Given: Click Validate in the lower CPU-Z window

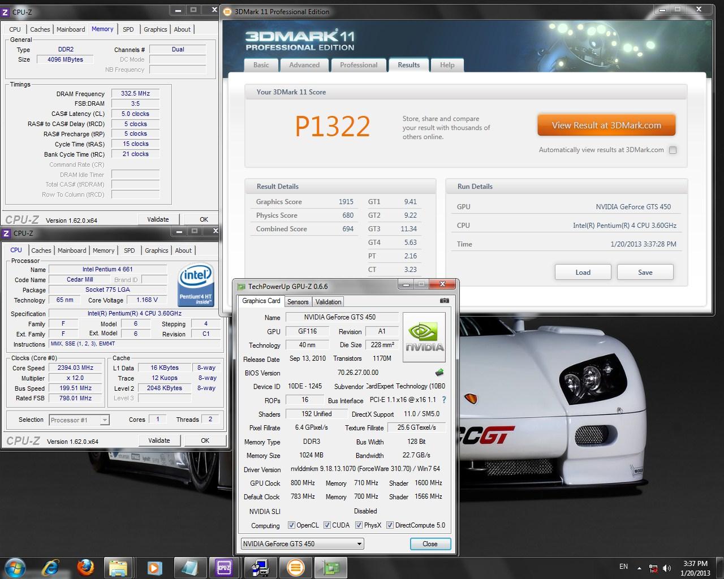Looking at the screenshot, I should tap(159, 440).
